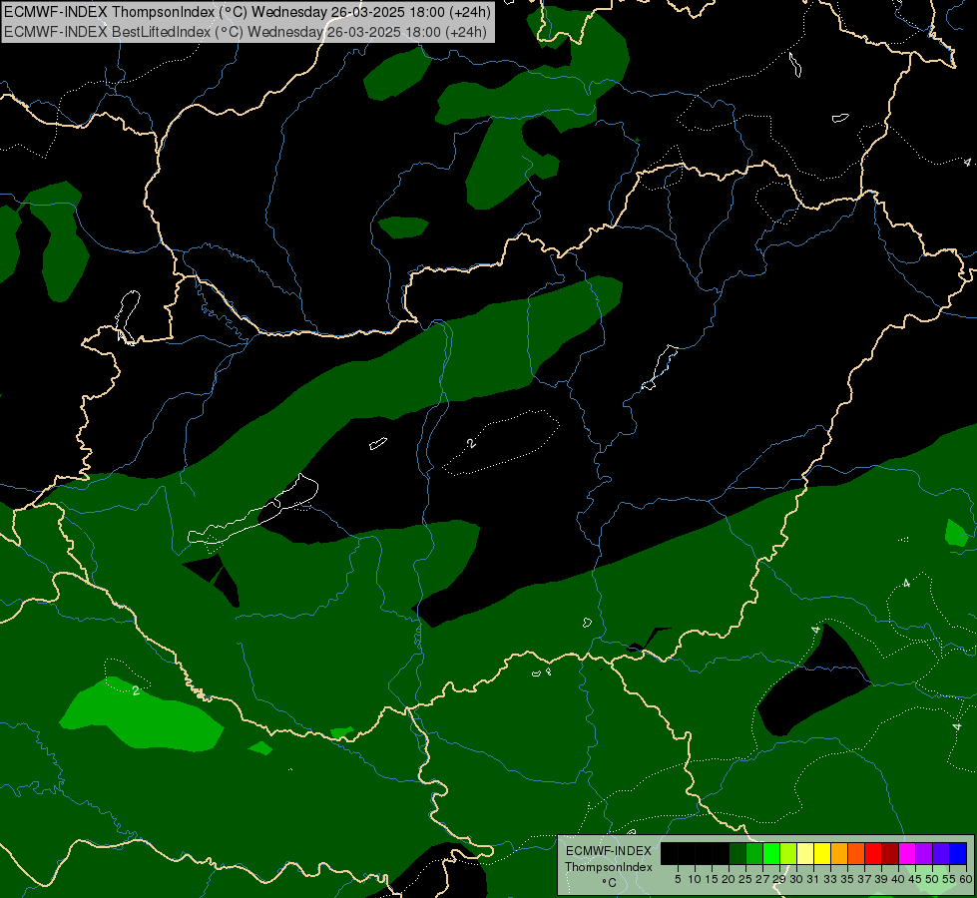
Task: Select the lime 29–30 legend swatch
Action: [x=788, y=853]
